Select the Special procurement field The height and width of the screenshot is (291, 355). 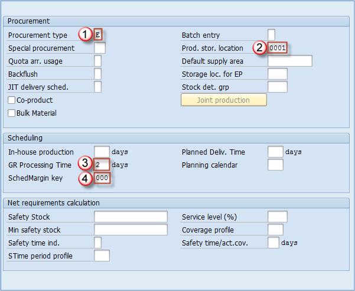click(100, 48)
